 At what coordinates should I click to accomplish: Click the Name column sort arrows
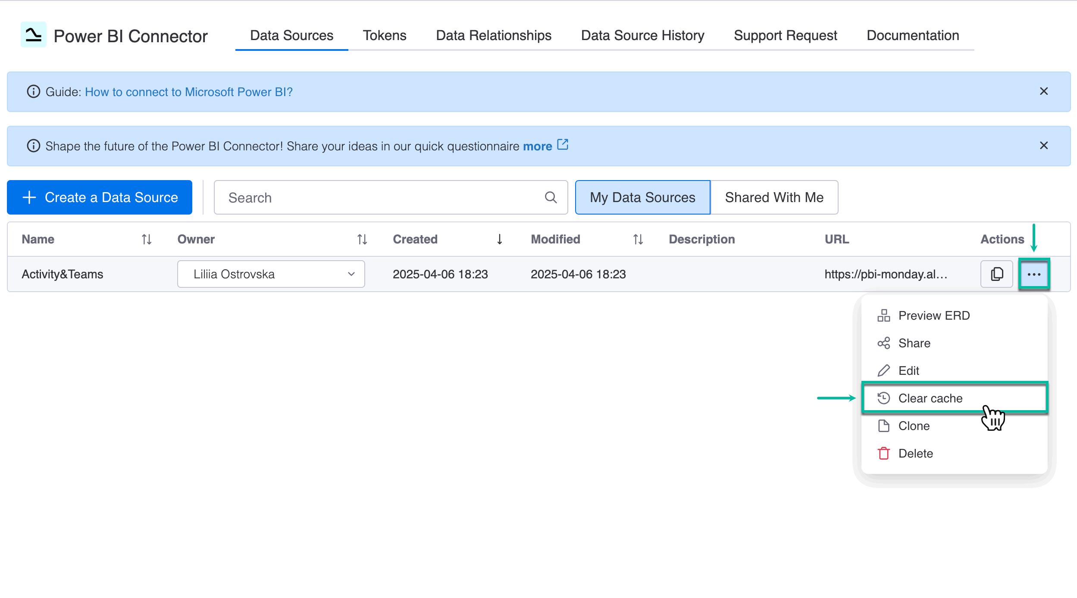[146, 240]
